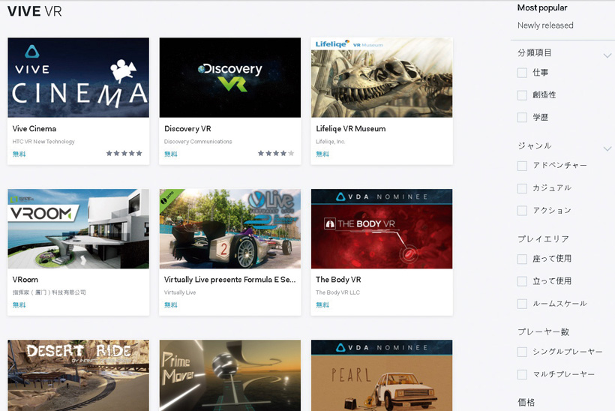Screen dimensions: 615x411
Task: Sort by Most popular
Action: pyautogui.click(x=542, y=7)
